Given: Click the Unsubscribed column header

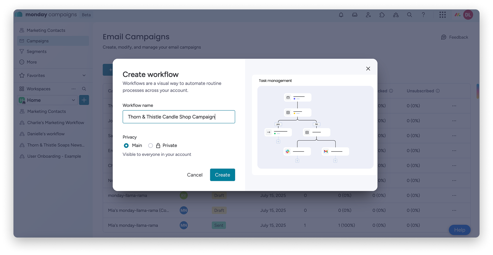Looking at the screenshot, I should point(420,91).
